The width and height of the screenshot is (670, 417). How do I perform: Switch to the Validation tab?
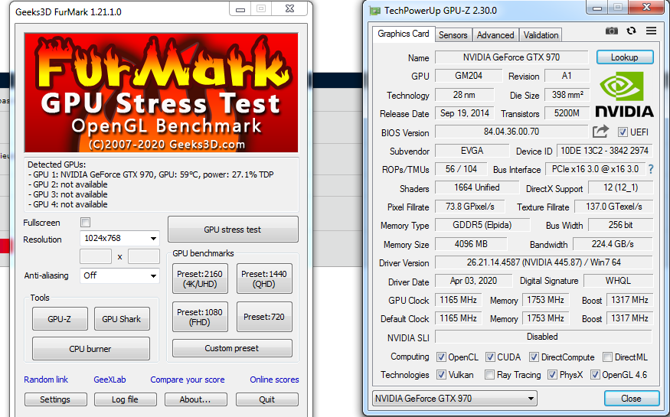(541, 35)
